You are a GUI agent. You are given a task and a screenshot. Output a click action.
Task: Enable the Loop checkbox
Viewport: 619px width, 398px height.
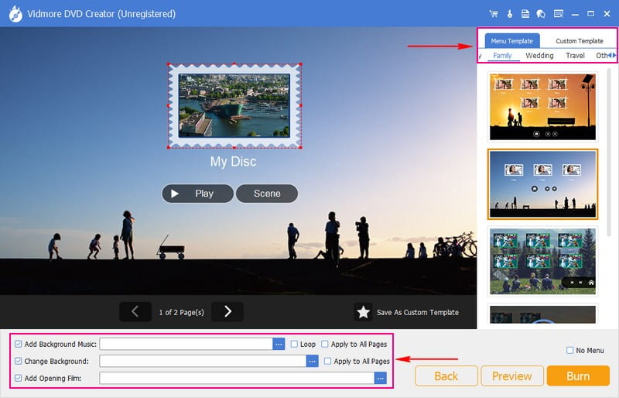tap(294, 344)
